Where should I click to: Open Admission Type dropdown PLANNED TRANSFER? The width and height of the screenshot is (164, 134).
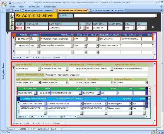(x=67, y=69)
